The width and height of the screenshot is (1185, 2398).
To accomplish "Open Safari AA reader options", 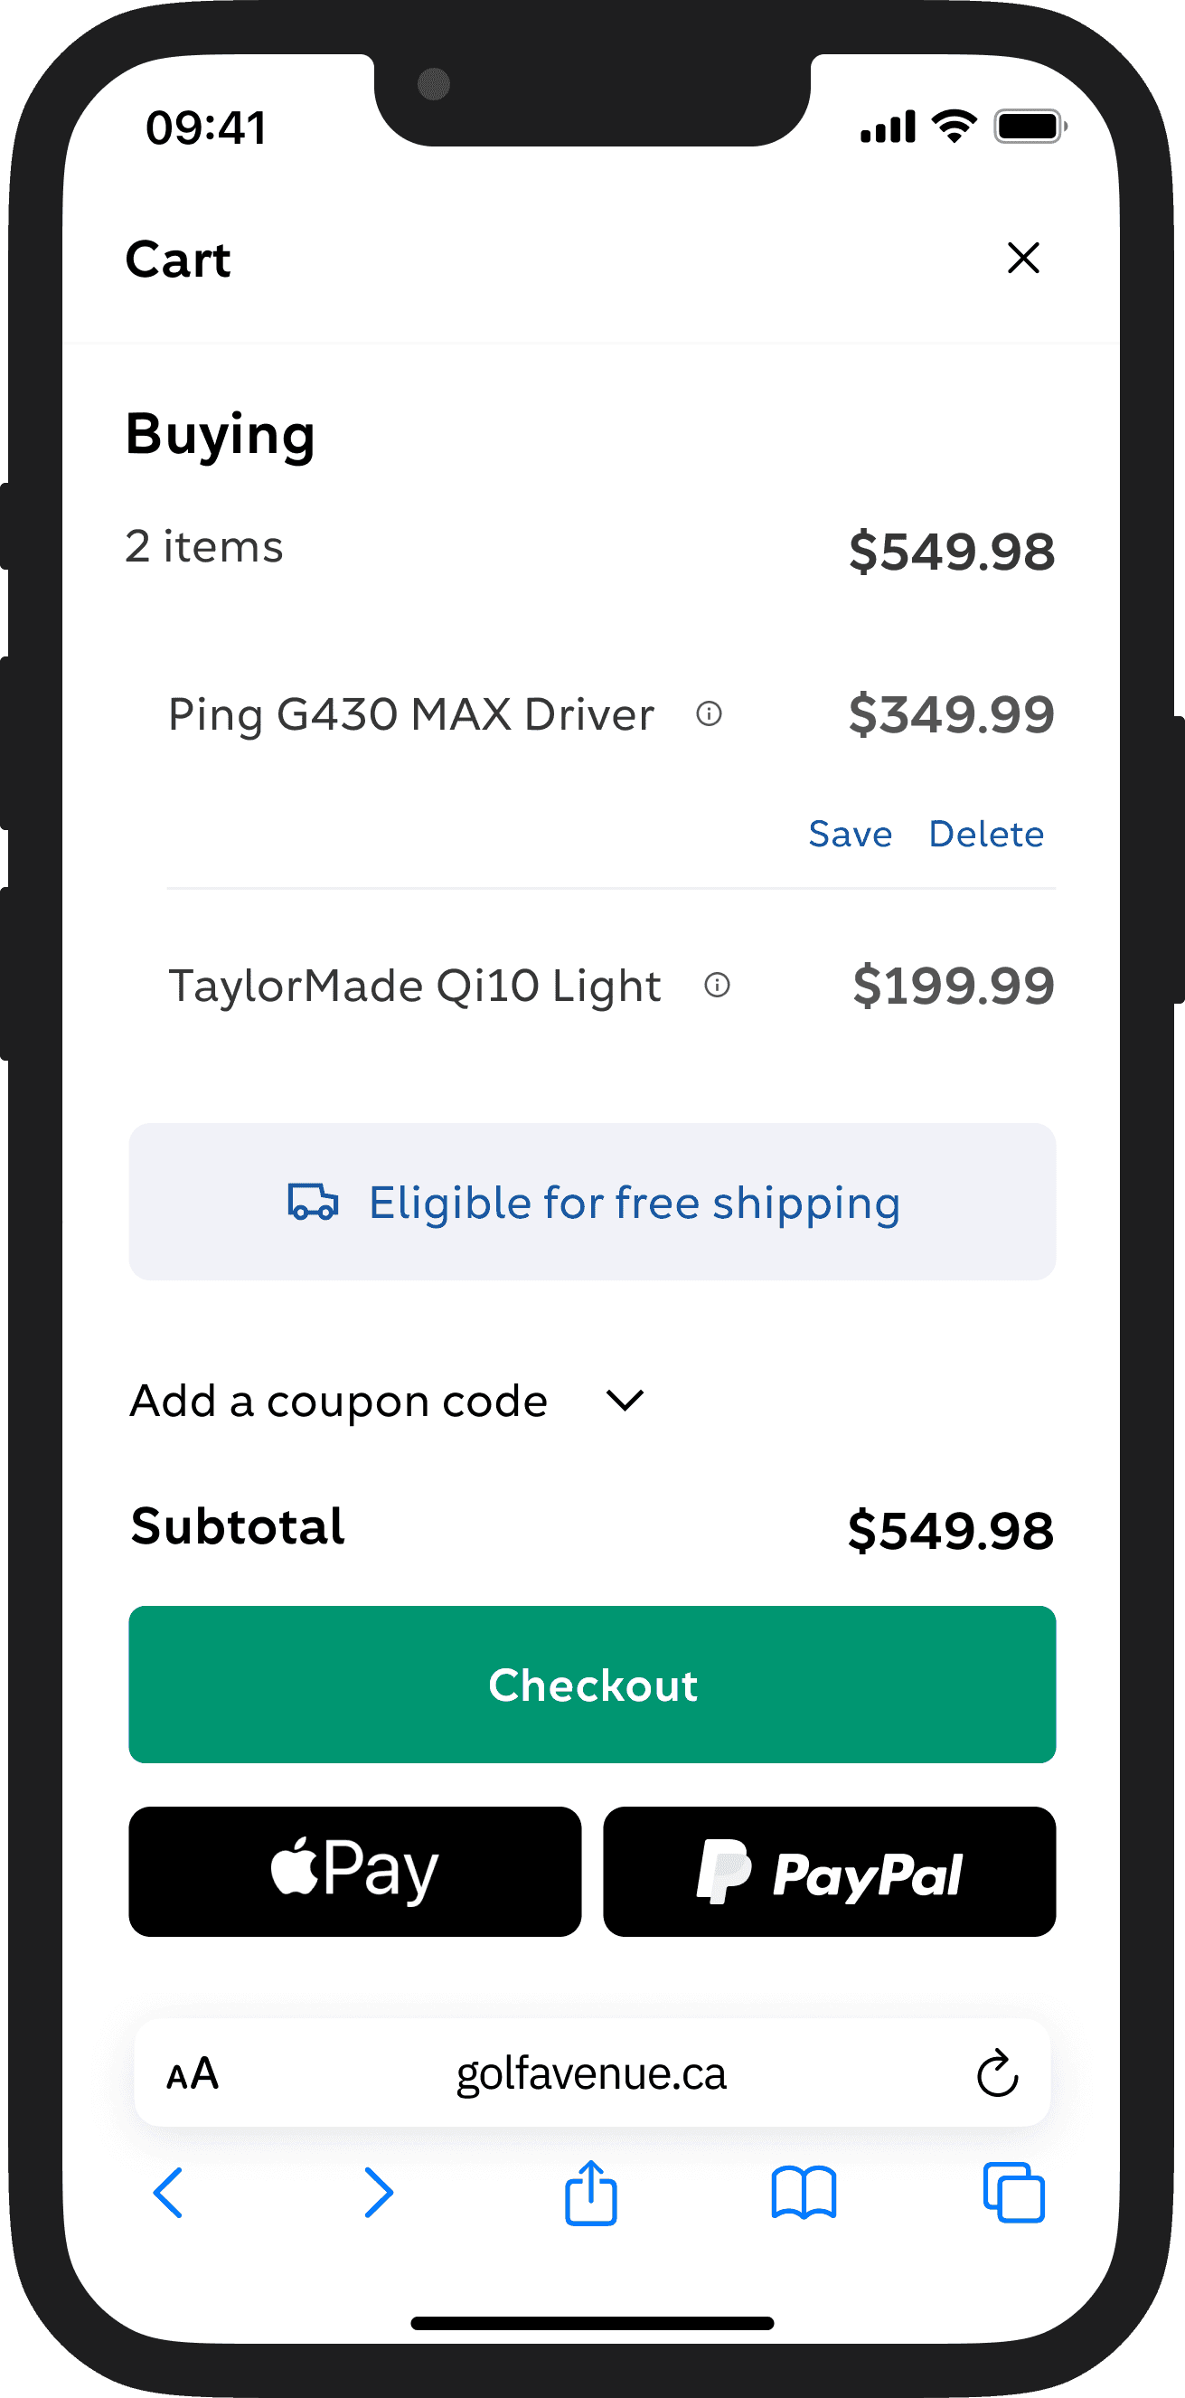I will tap(193, 2073).
